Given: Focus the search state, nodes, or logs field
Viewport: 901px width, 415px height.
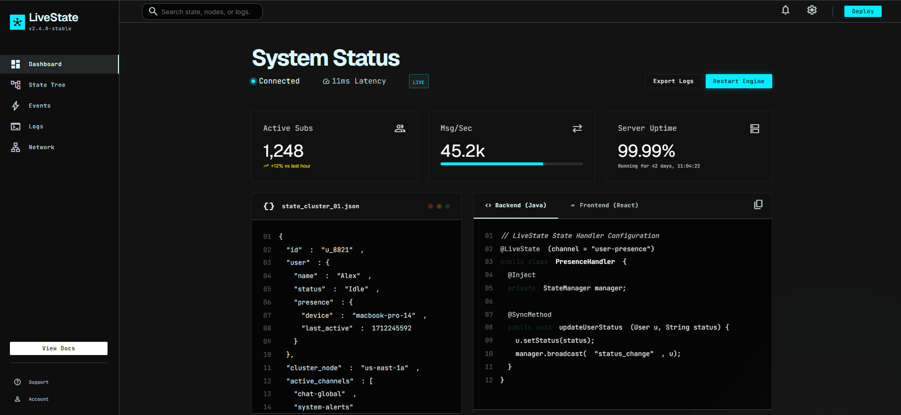Looking at the screenshot, I should pos(202,11).
